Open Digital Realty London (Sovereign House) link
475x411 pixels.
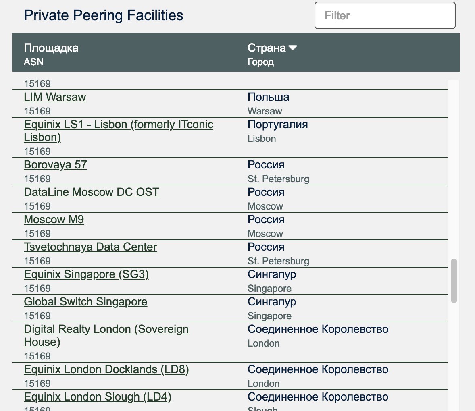point(106,335)
